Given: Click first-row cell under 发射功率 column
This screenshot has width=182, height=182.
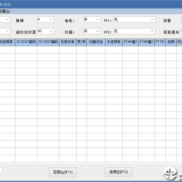Looking at the screenshot, I should (68, 50).
